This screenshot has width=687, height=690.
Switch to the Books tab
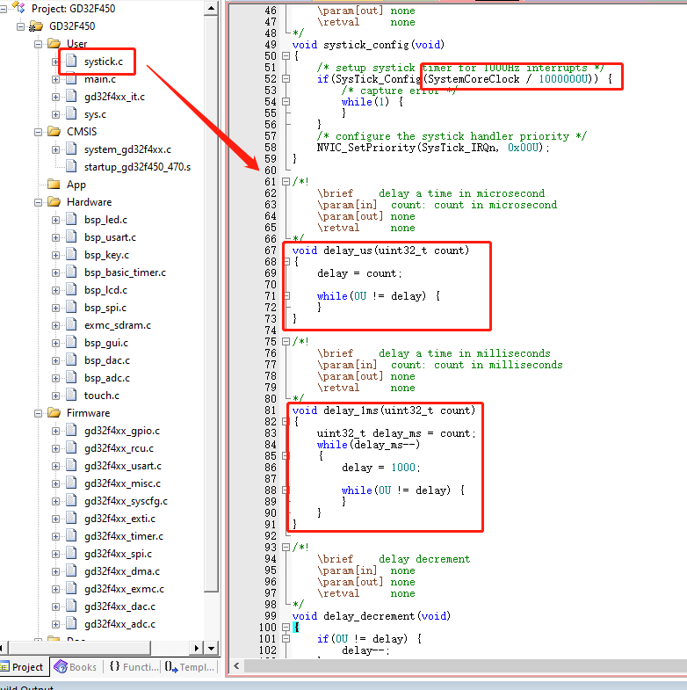point(76,667)
